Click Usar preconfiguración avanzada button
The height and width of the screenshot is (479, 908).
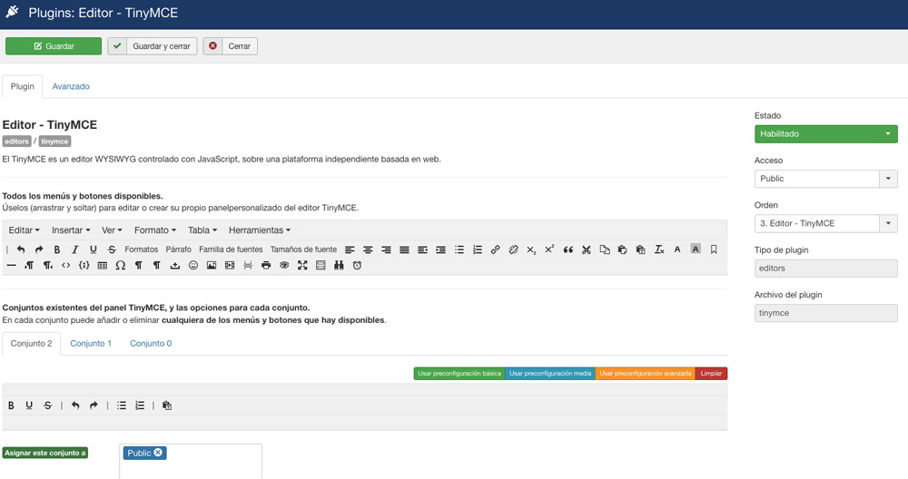(x=645, y=374)
